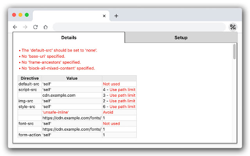
Task: Click the red close window button
Action: 14,15
